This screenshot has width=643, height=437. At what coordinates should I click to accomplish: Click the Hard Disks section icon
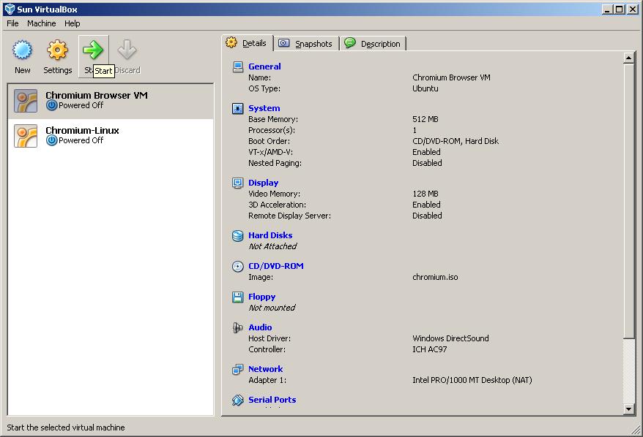tap(238, 236)
